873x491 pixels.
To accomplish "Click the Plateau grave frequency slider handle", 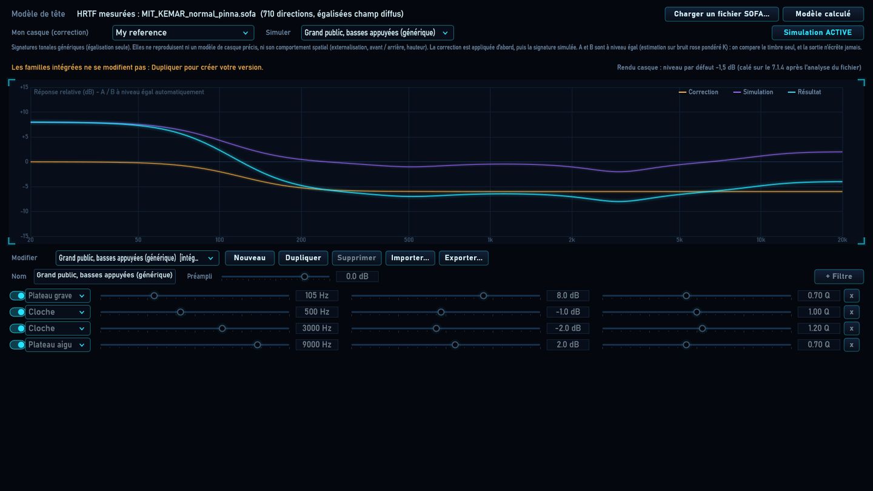I will point(154,296).
